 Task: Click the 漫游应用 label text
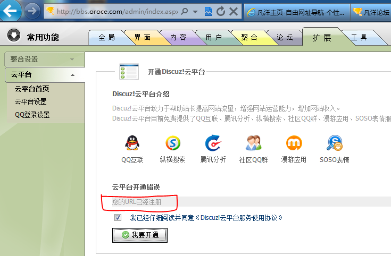[294, 159]
